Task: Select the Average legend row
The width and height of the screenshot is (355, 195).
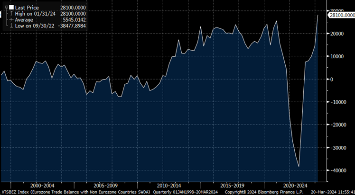Action: (x=25, y=20)
